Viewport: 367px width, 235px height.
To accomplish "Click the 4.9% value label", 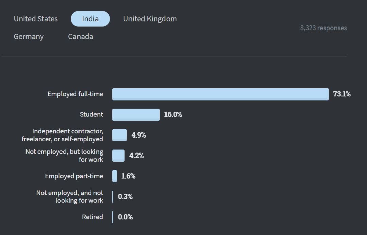I will (139, 135).
